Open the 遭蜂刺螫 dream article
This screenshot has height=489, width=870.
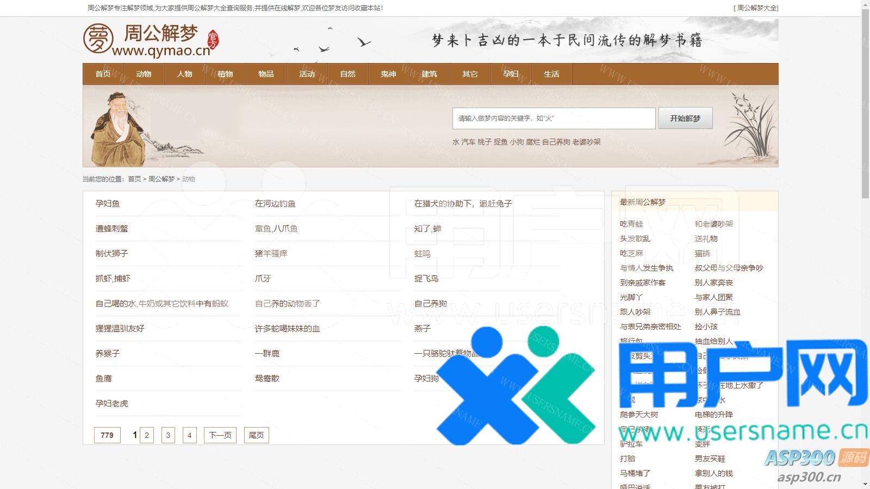[x=112, y=229]
